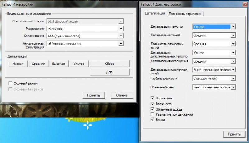Select the Низкая detail preset

click(x=18, y=64)
